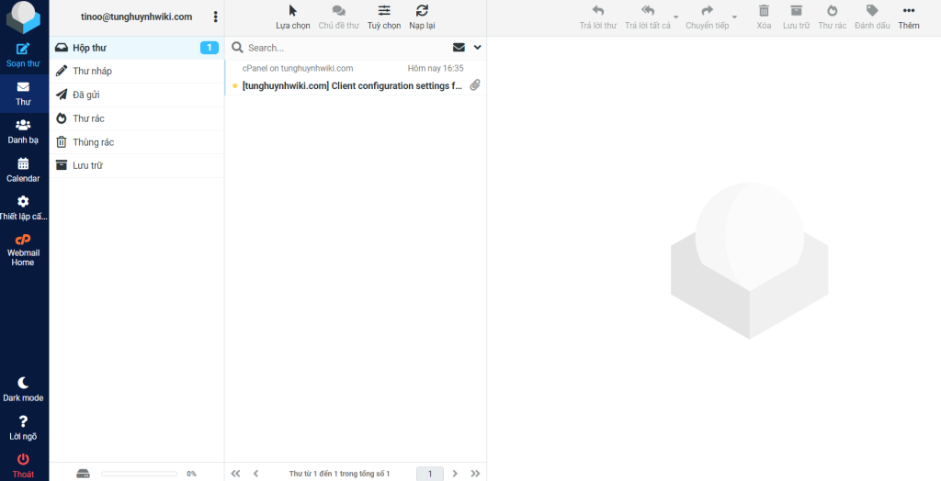Screen dimensions: 941x481
Task: Click Trả lời thư reply
Action: [597, 17]
